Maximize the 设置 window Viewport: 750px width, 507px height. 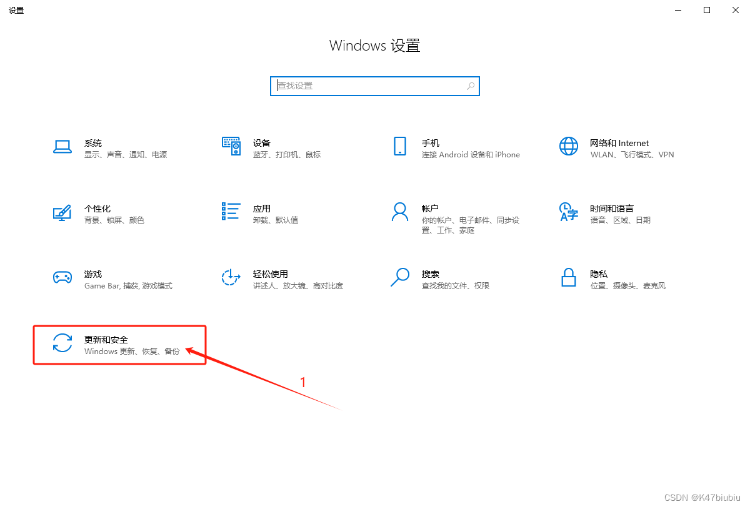(x=707, y=10)
